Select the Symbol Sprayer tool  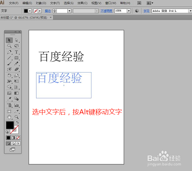point(9,105)
